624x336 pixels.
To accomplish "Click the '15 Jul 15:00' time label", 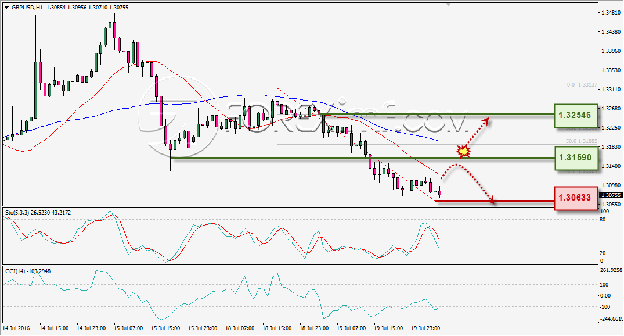I will tap(165, 328).
